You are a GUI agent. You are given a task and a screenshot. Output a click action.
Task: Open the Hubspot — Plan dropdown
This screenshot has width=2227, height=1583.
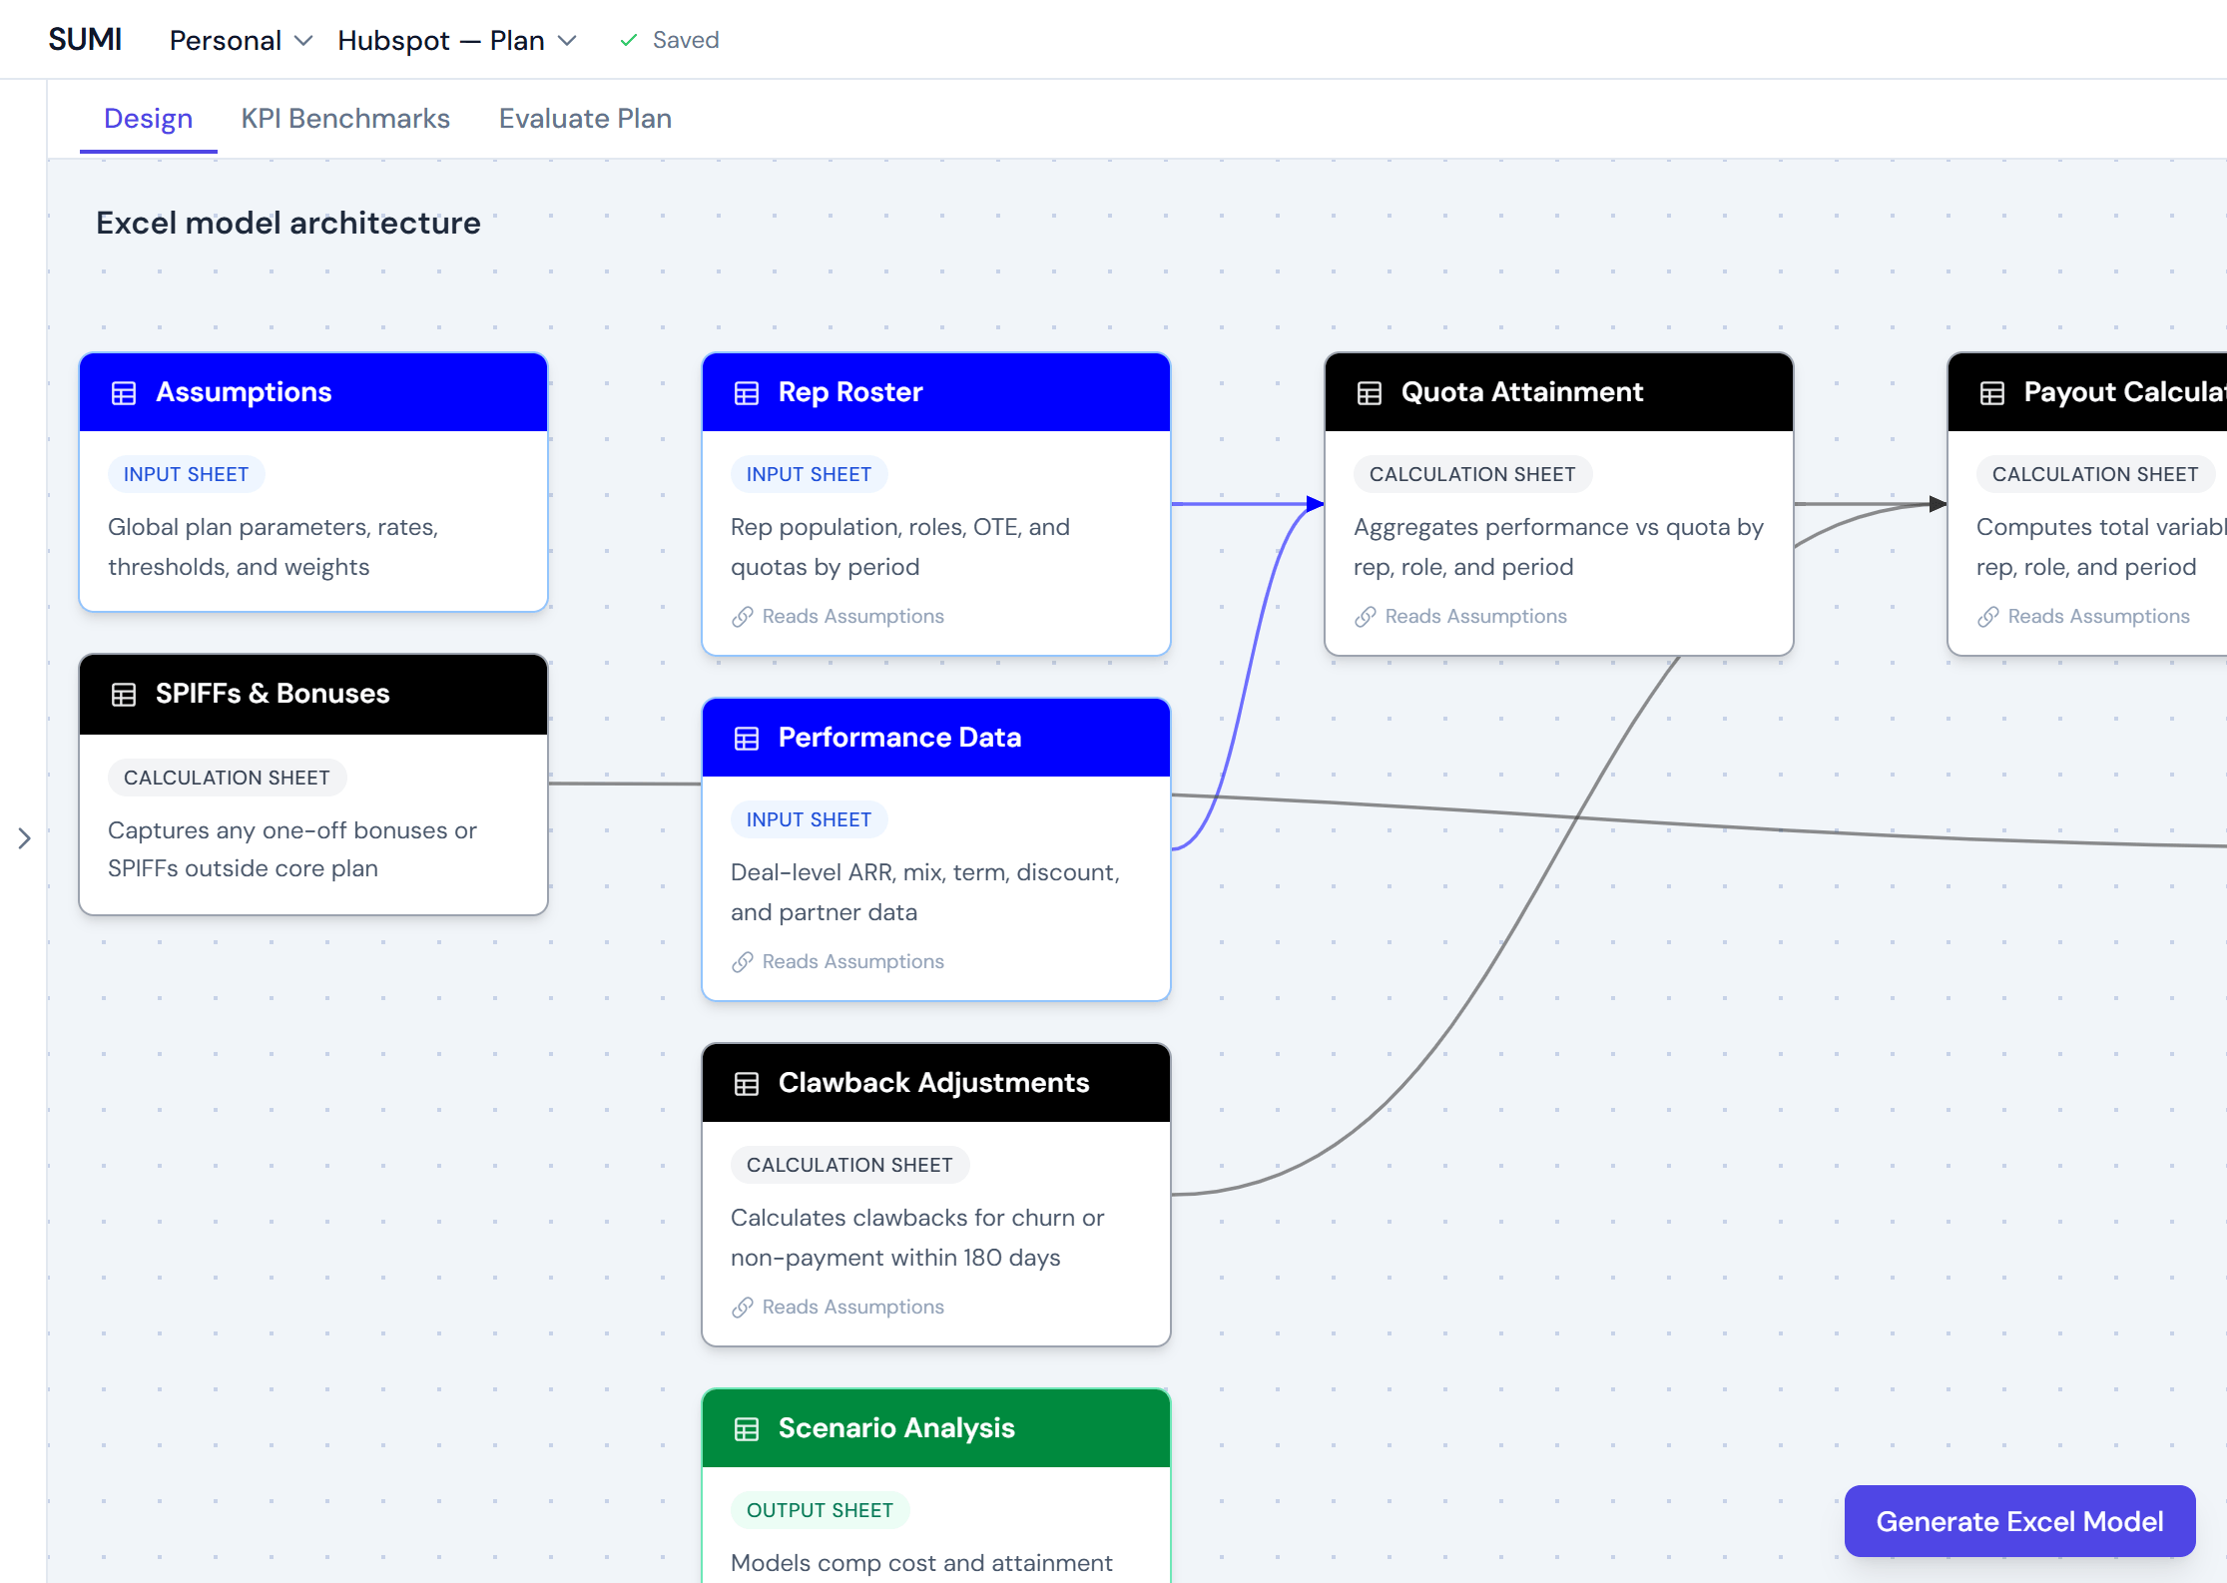[457, 40]
